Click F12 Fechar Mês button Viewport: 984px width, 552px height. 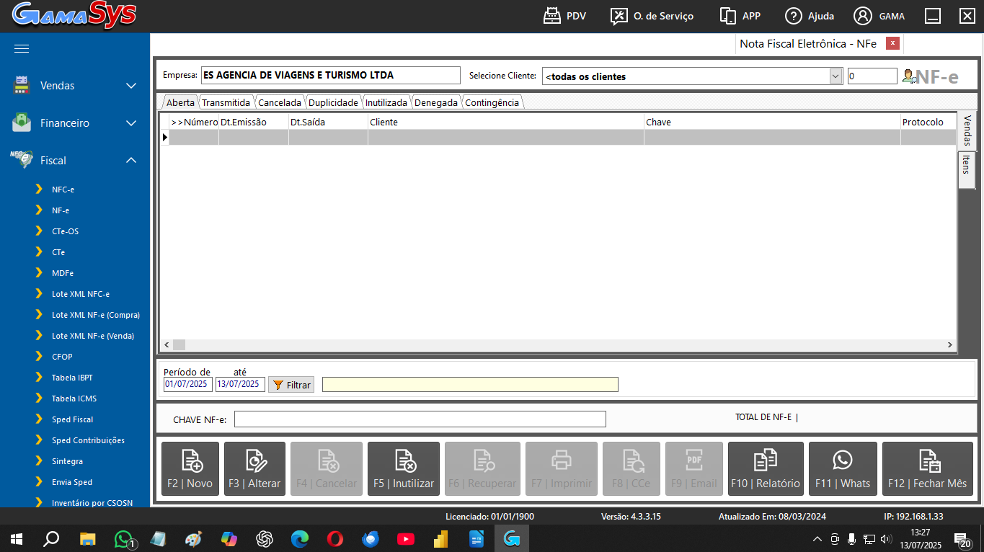pyautogui.click(x=927, y=468)
